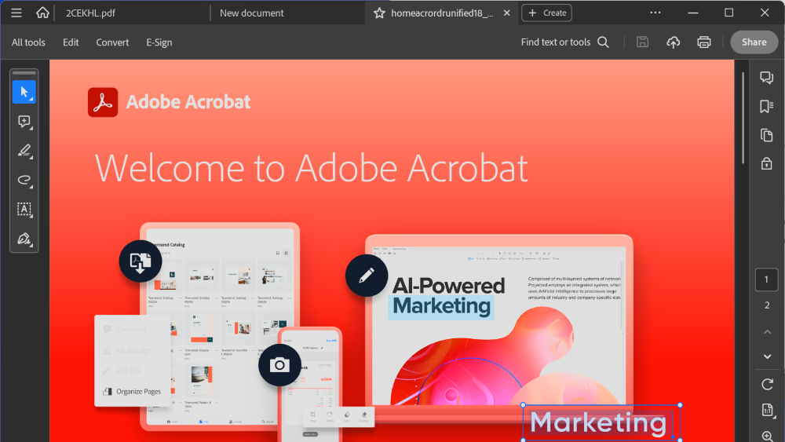
Task: Switch to the New document tab
Action: click(x=251, y=13)
